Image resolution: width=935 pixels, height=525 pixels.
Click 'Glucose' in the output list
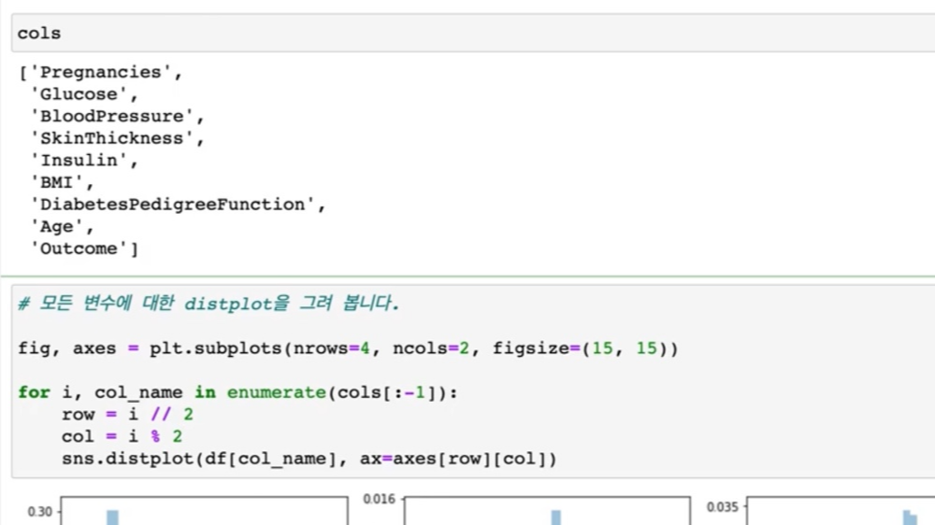coord(79,94)
